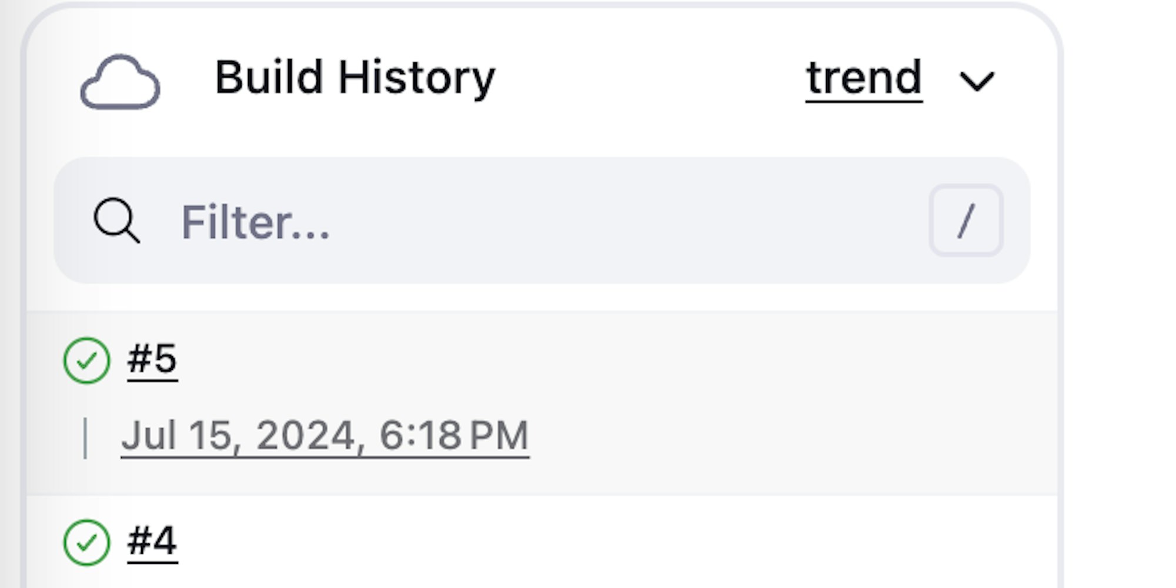Click the slash keyboard shortcut badge
The image size is (1176, 588).
tap(965, 220)
